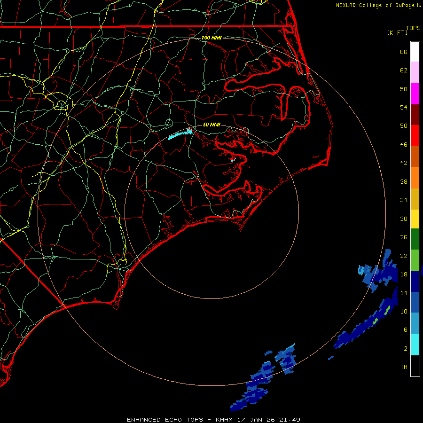Click the navy 14 kft legend swatch

tap(415, 282)
